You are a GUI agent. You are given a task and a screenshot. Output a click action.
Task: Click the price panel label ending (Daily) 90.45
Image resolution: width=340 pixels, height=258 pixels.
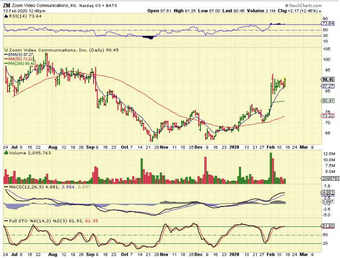tap(64, 50)
